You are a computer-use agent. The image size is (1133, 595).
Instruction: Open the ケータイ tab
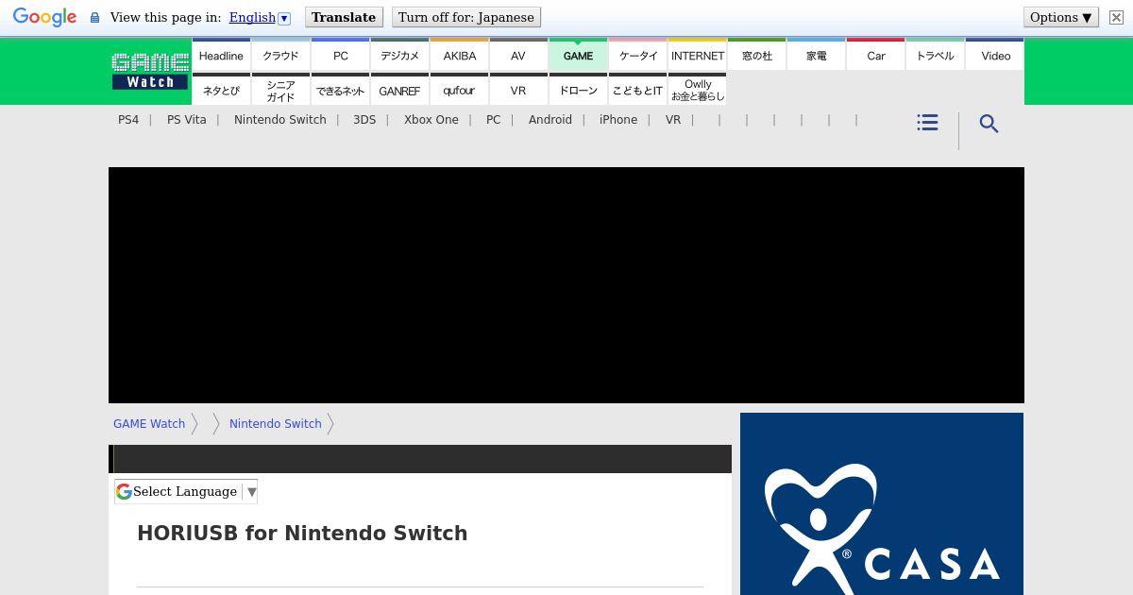[638, 56]
